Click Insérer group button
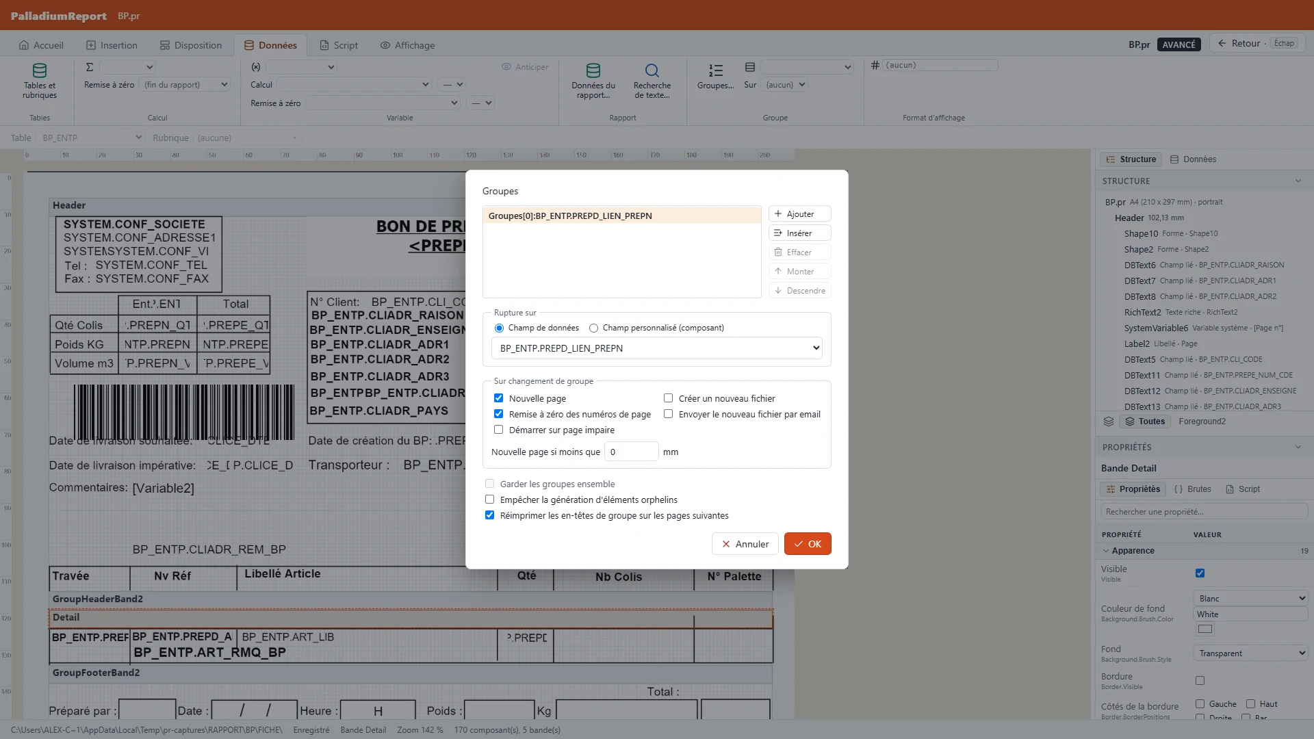The height and width of the screenshot is (739, 1314). [x=799, y=233]
